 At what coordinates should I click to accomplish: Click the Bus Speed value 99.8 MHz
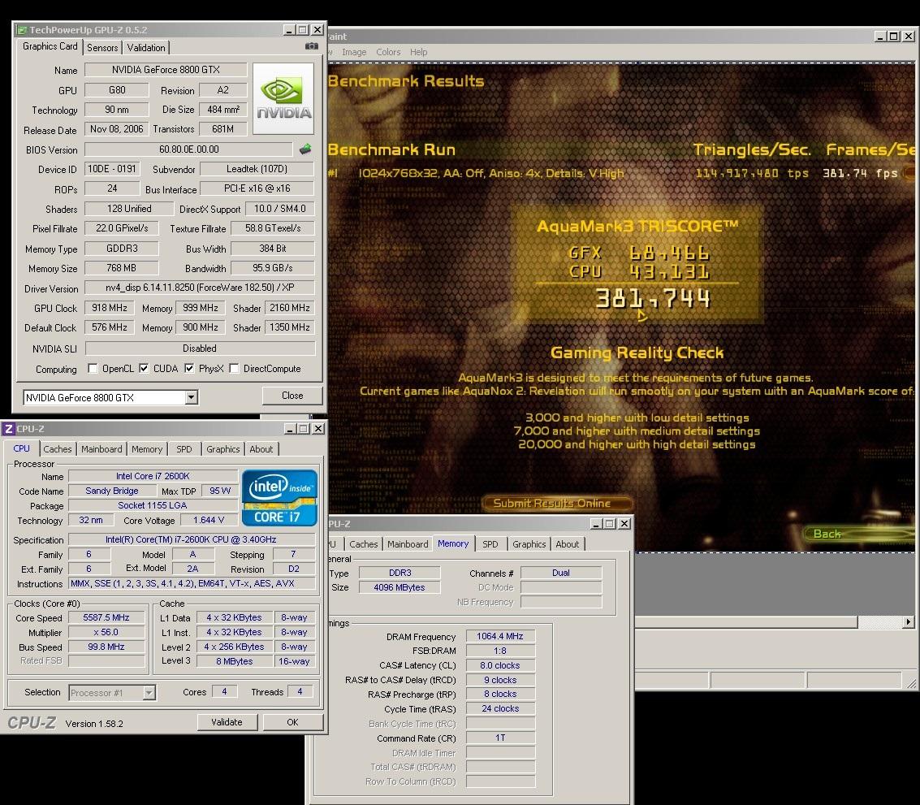106,647
